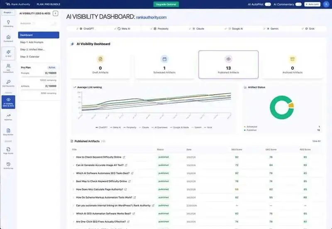
Task: Toggle the Autopilot switch in side panel
Action: click(54, 23)
